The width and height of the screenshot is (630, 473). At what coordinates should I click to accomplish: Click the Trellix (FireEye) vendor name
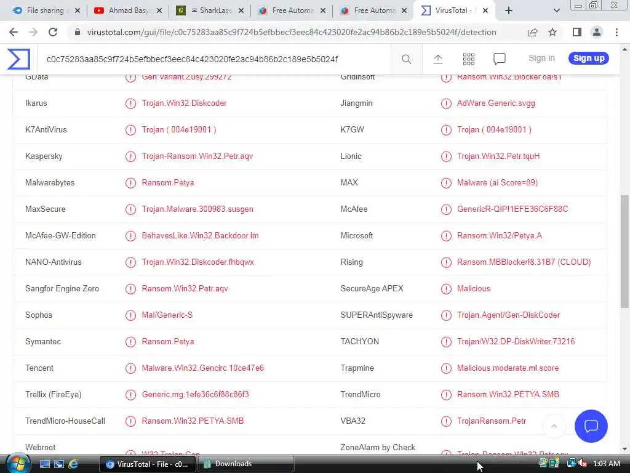point(53,395)
